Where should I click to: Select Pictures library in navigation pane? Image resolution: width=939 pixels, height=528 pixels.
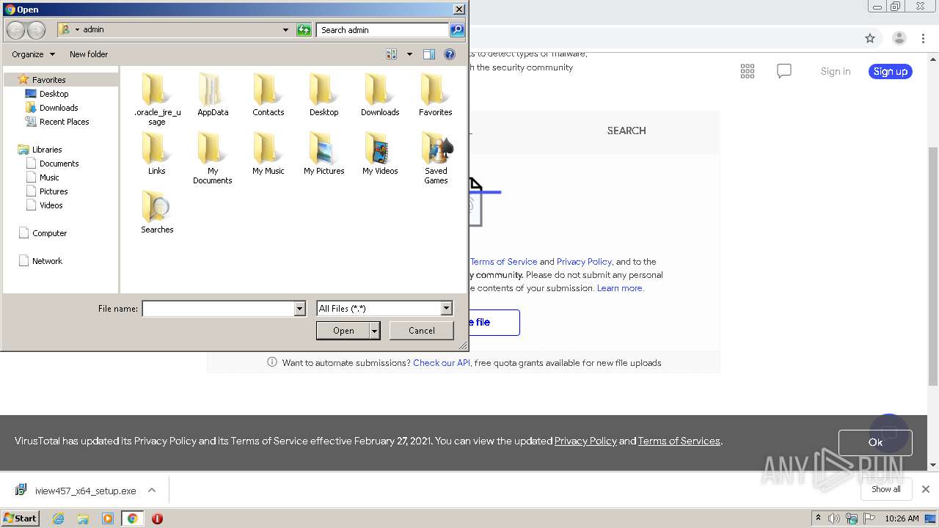click(54, 191)
